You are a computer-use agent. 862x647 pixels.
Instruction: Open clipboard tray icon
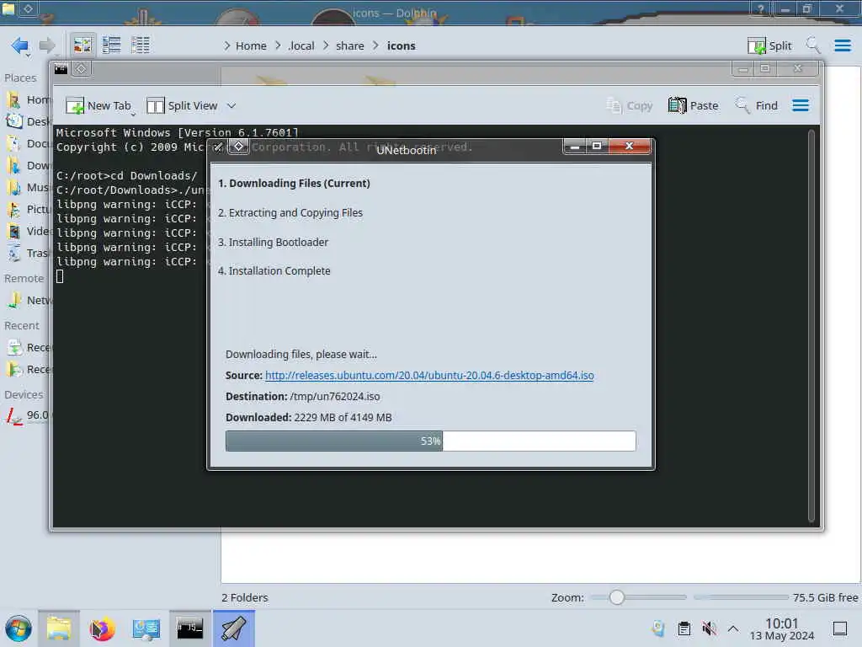tap(684, 628)
